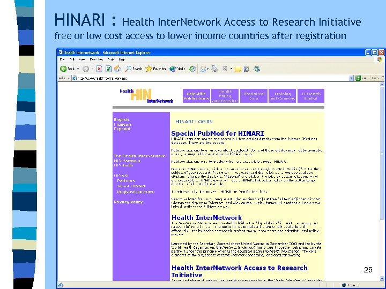Click the Special PubMed for HINARI heading
This screenshot has height=289, width=386.
(x=217, y=133)
